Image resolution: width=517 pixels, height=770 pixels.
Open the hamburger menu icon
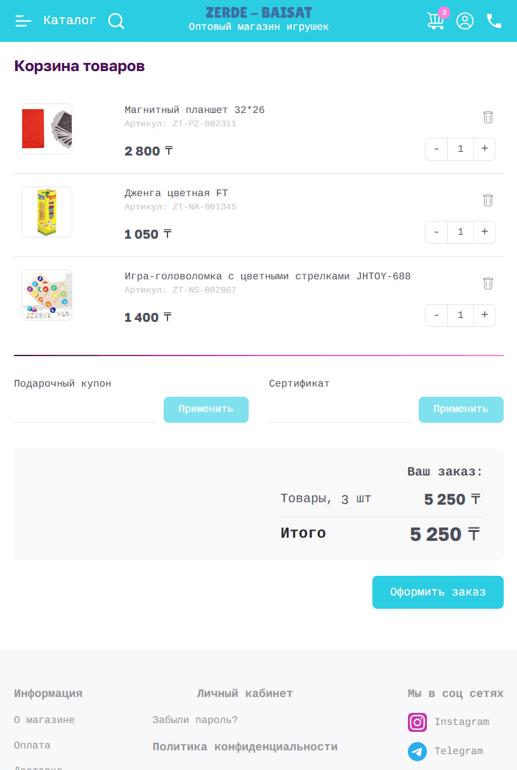click(x=23, y=21)
